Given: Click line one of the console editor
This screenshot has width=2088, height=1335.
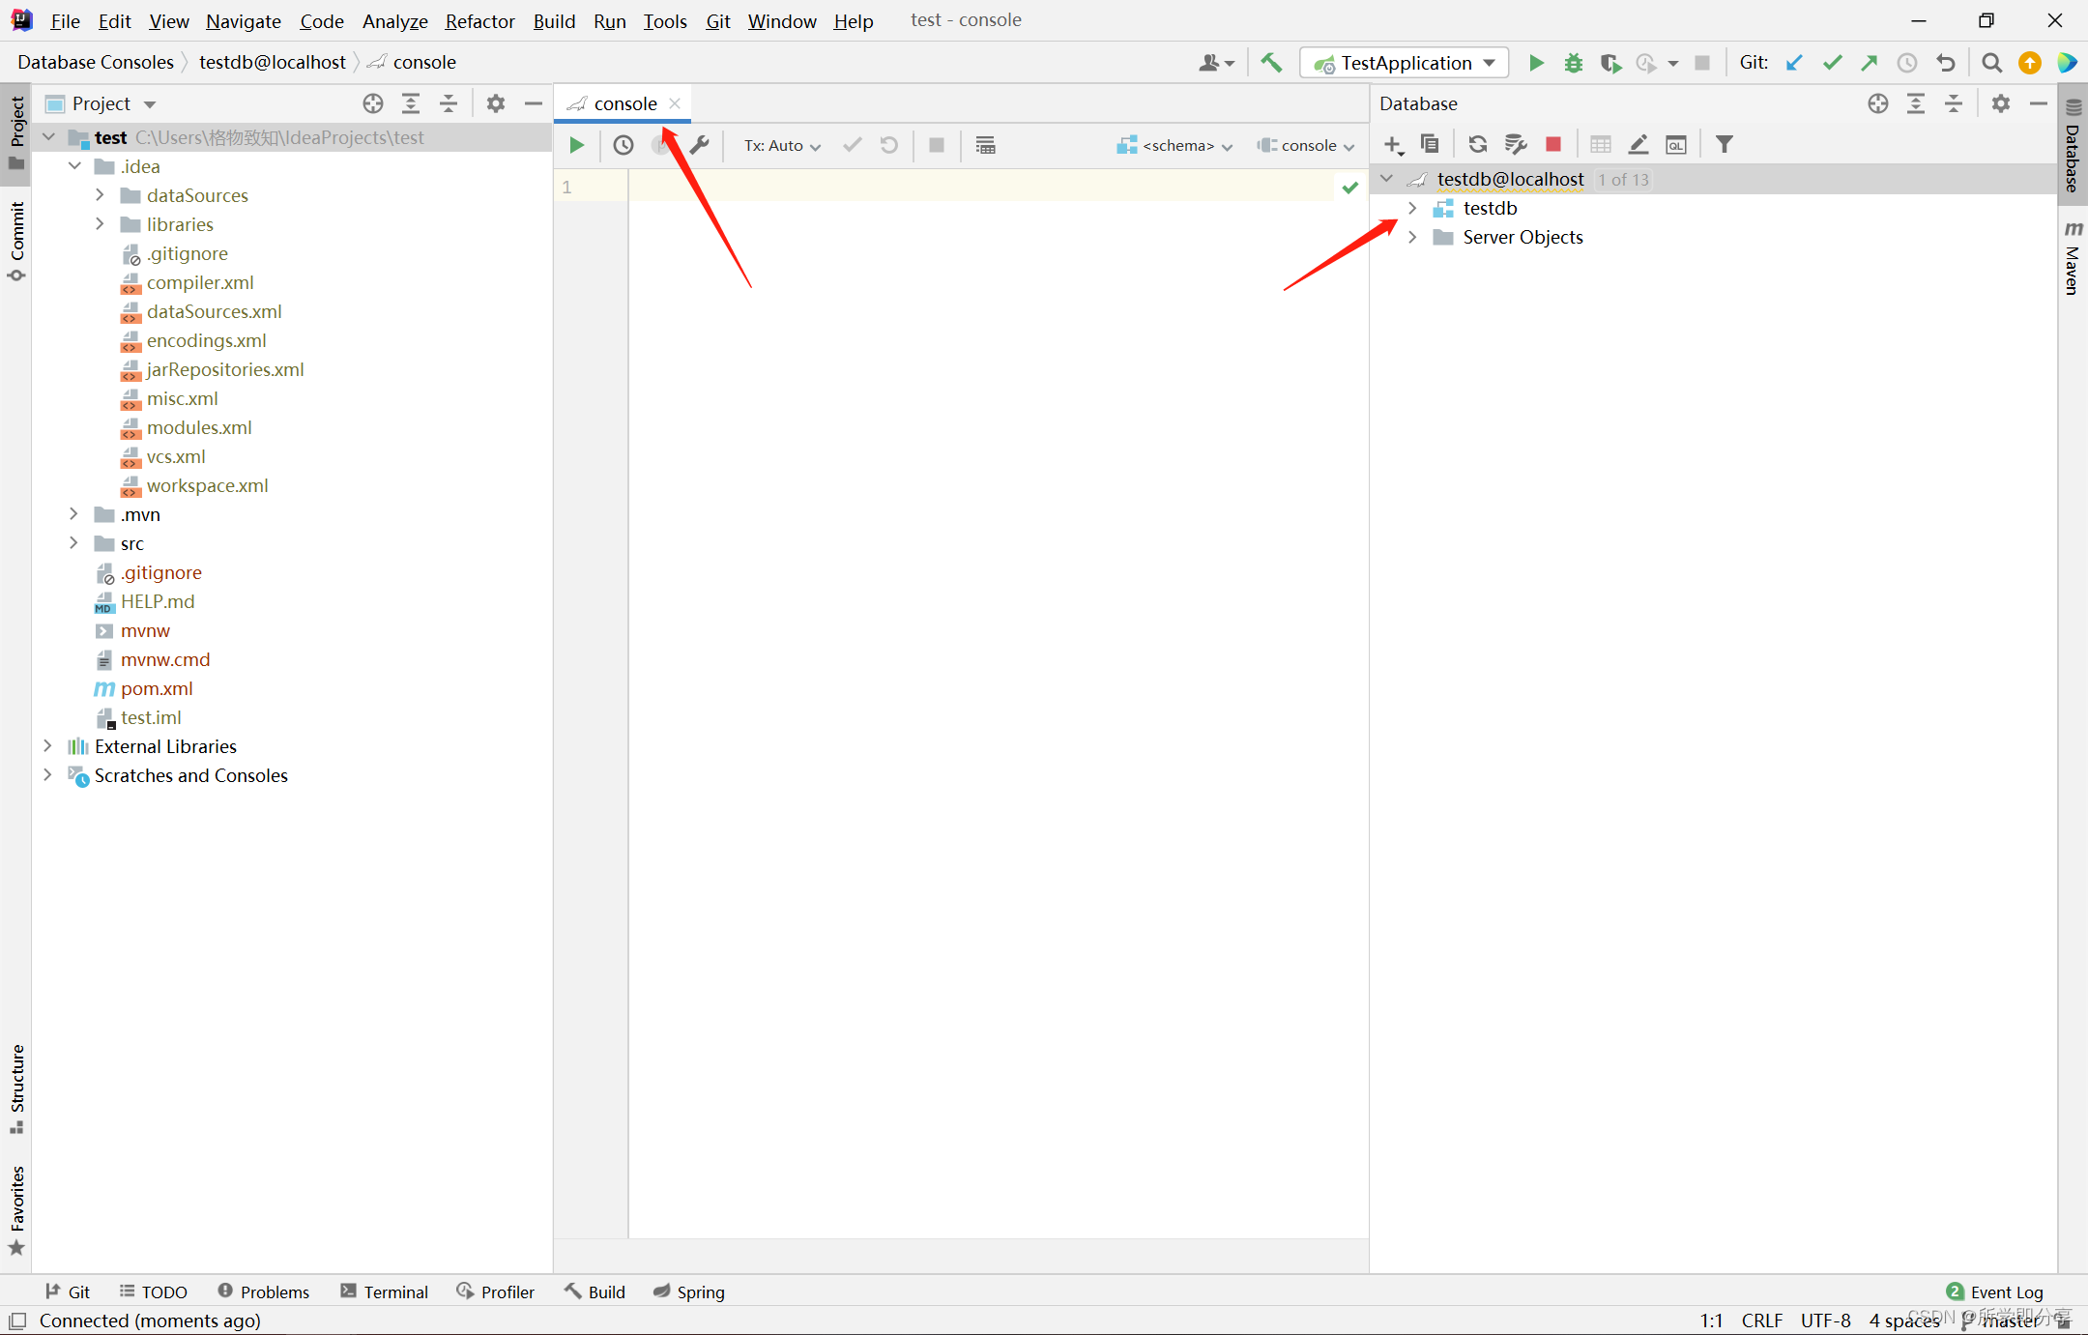Looking at the screenshot, I should pos(967,187).
